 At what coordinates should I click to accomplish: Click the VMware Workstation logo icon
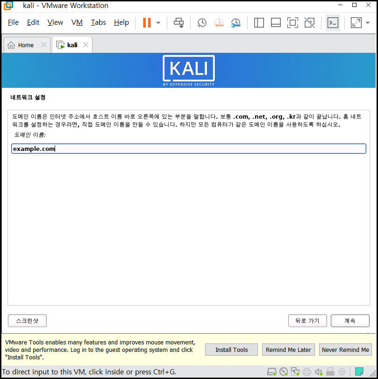(x=8, y=6)
